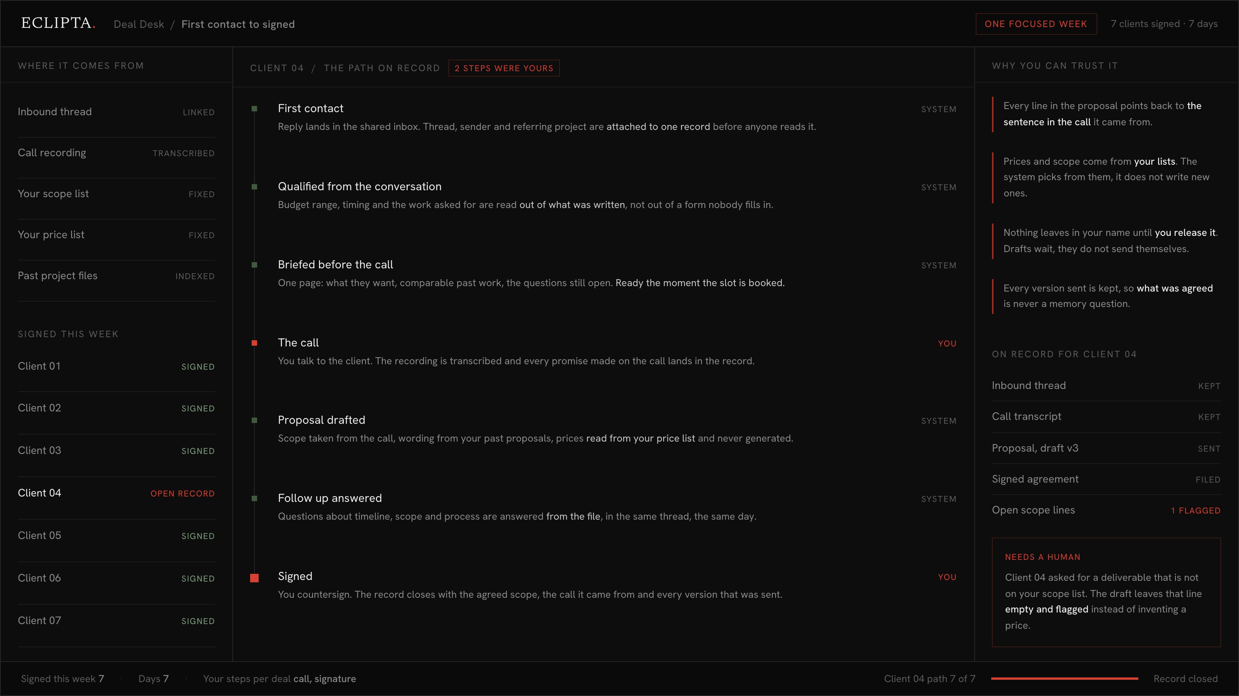Screen dimensions: 1239x696
Task: Click the 1 FLAGGED open scope lines
Action: click(x=1196, y=510)
